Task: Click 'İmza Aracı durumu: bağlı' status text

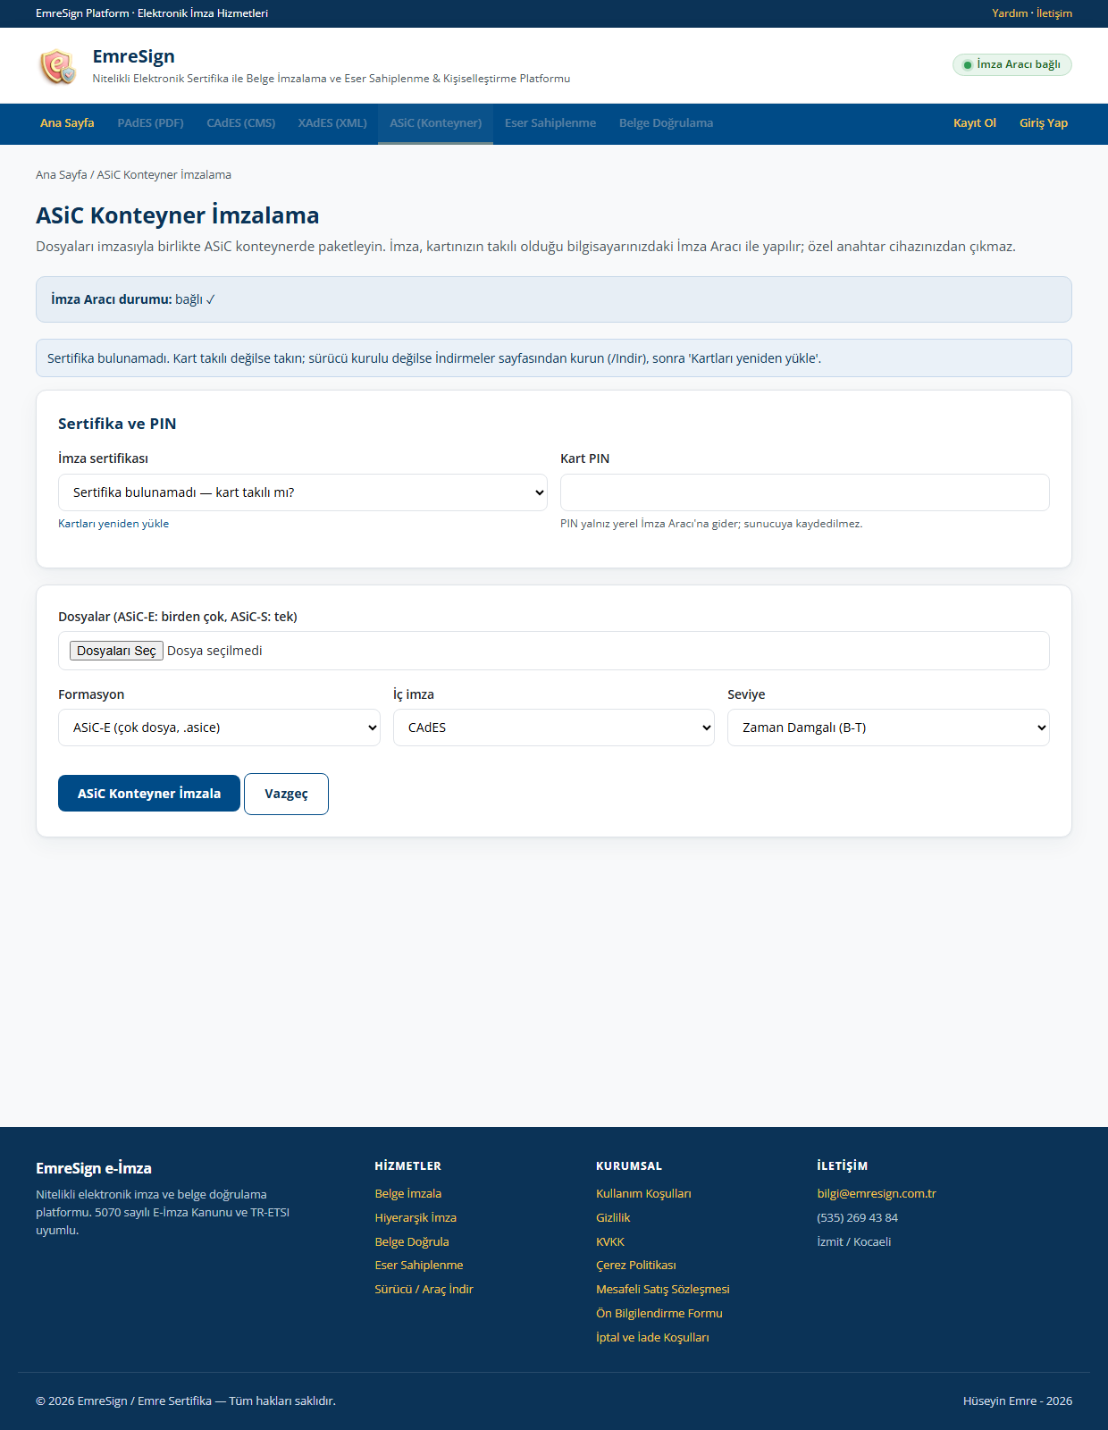Action: tap(133, 299)
